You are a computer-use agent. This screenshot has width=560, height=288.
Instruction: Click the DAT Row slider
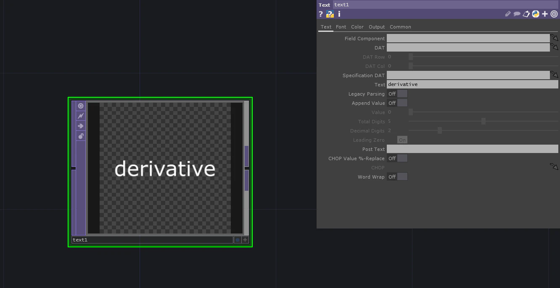483,57
